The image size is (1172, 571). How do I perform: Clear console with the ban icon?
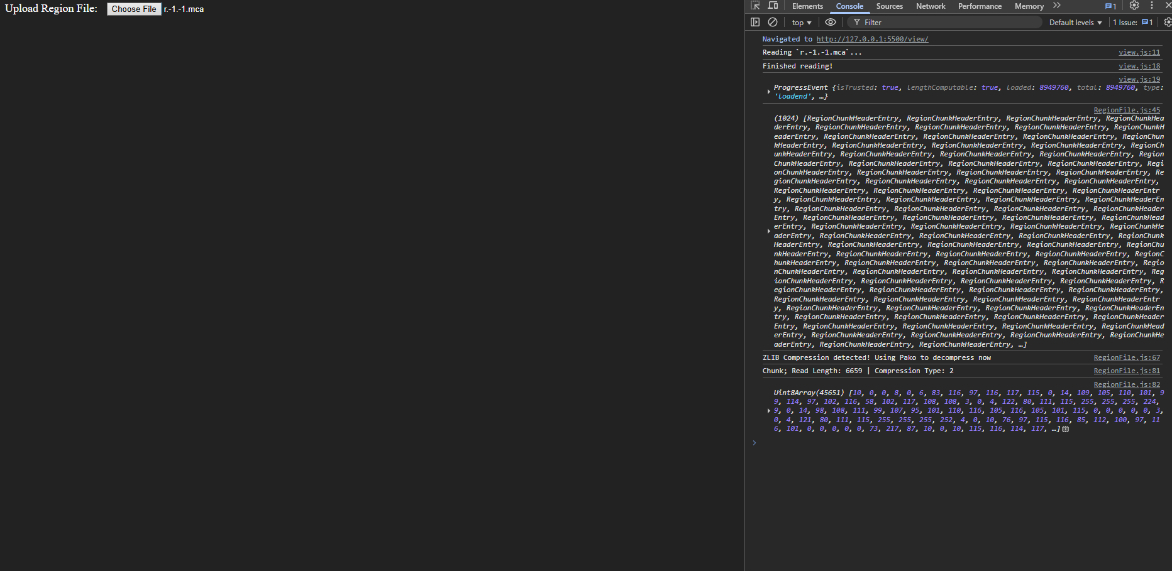[x=773, y=22]
